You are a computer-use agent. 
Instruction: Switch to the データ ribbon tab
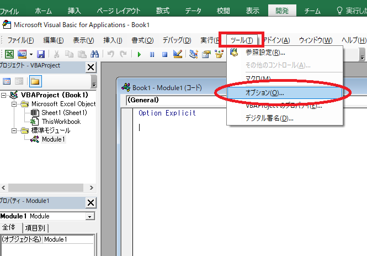pos(193,11)
